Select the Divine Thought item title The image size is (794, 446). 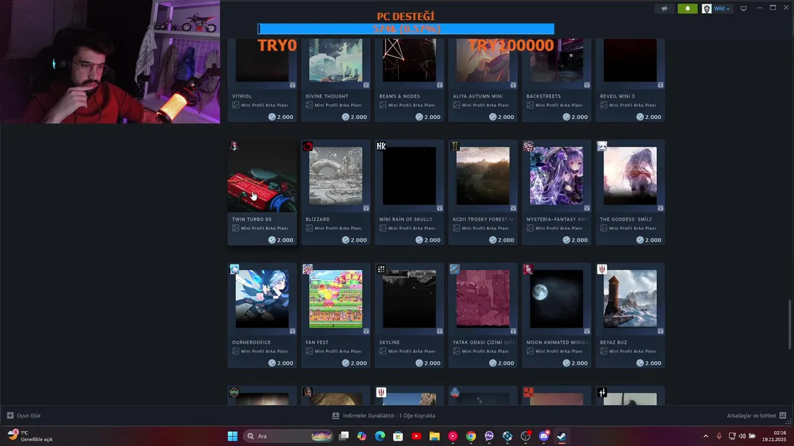[x=327, y=96]
